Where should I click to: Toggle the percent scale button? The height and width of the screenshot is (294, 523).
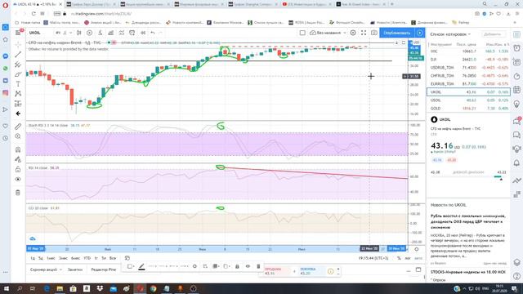coord(399,258)
